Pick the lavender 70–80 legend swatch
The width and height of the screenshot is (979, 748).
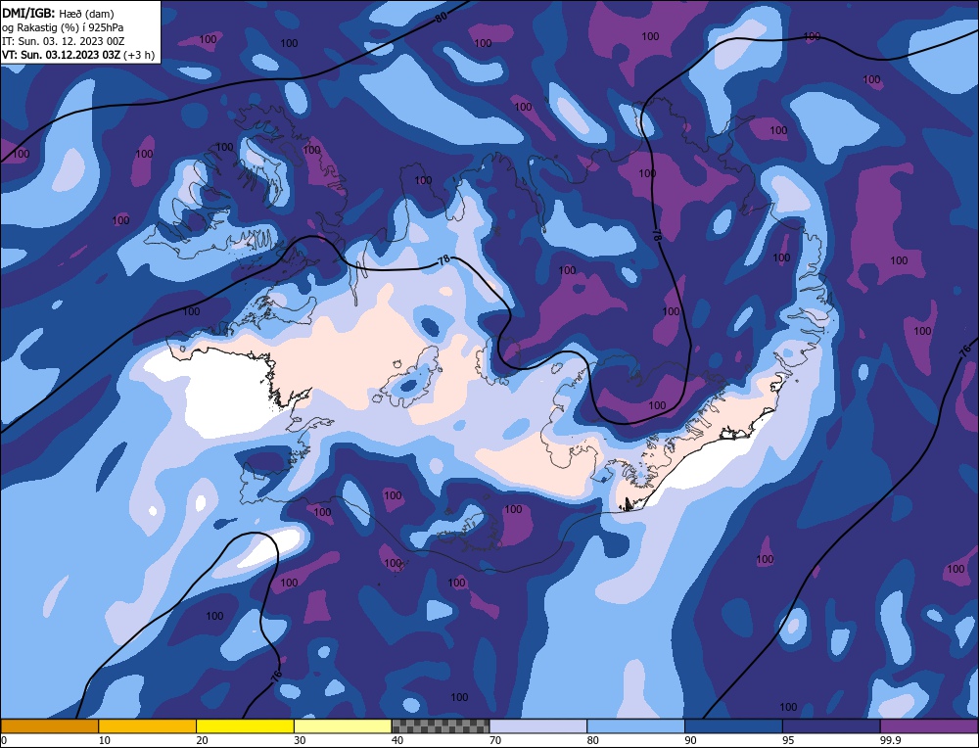[x=538, y=726]
